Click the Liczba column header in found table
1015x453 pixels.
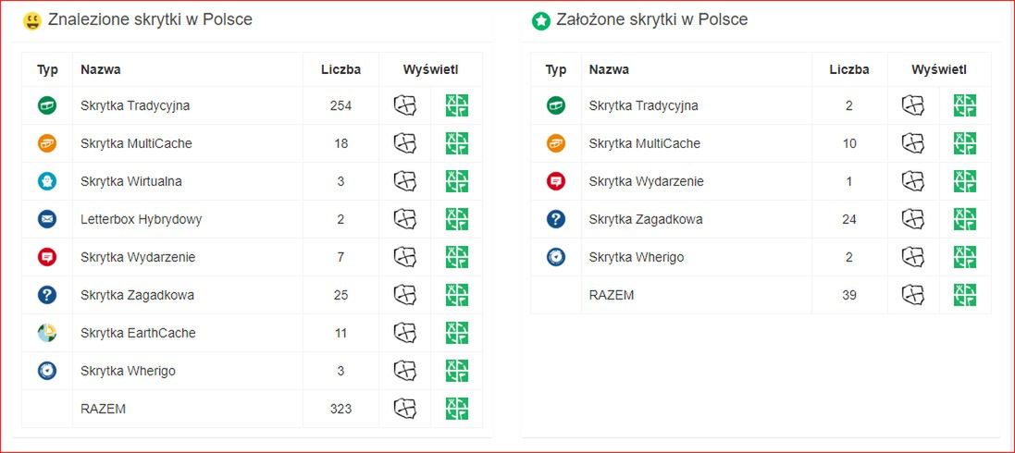(x=340, y=70)
